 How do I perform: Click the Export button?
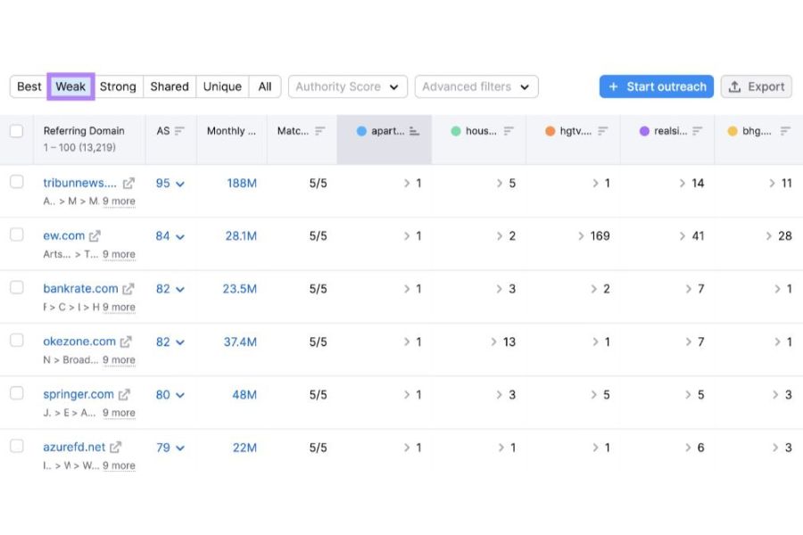[757, 86]
